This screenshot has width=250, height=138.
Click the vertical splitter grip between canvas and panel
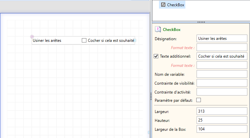point(151,96)
